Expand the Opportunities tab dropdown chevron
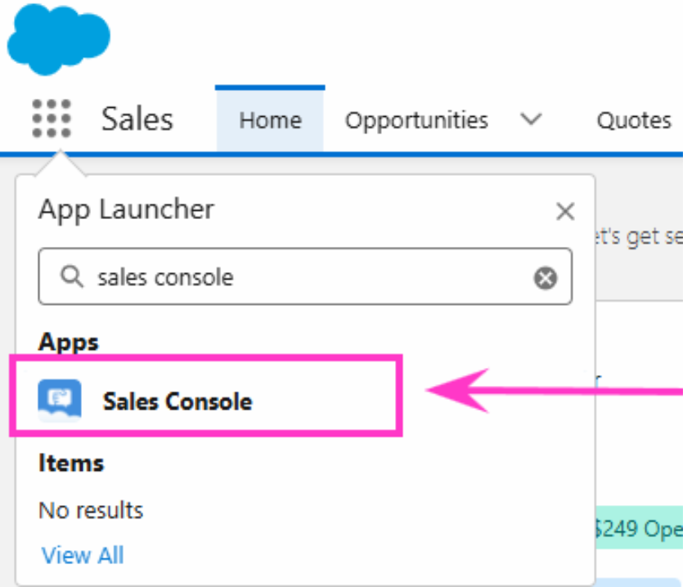This screenshot has height=587, width=683. (x=531, y=119)
